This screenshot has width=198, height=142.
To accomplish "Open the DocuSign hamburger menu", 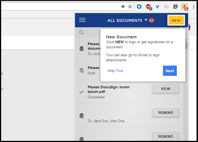I will (82, 20).
